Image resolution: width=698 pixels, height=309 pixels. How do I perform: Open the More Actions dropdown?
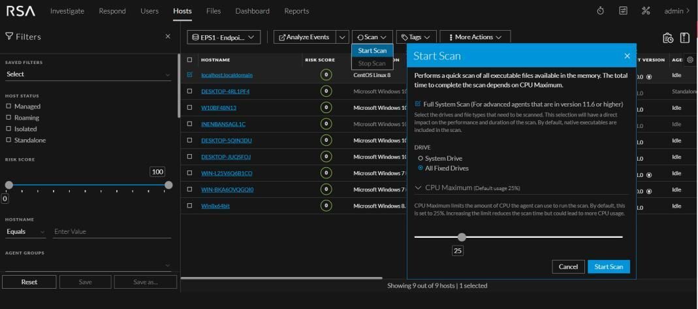pos(475,37)
